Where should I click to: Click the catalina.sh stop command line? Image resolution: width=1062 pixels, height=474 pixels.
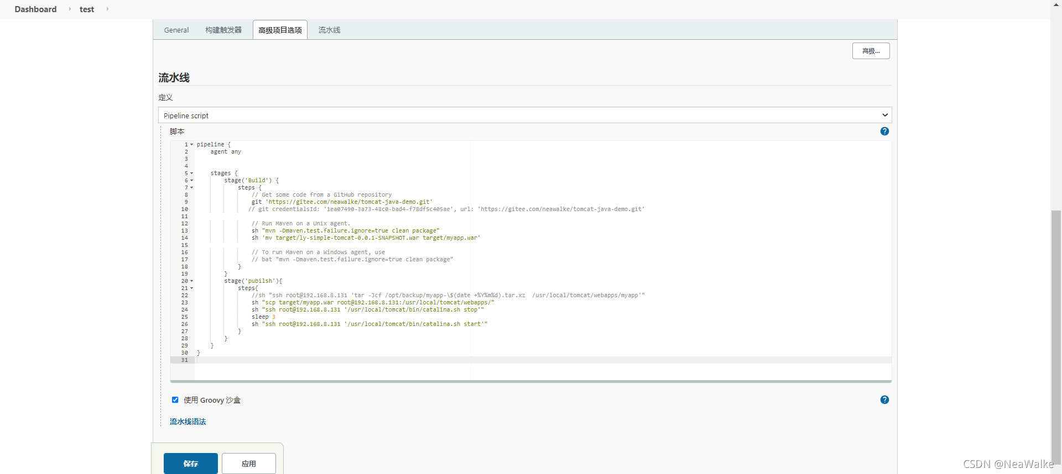tap(368, 310)
